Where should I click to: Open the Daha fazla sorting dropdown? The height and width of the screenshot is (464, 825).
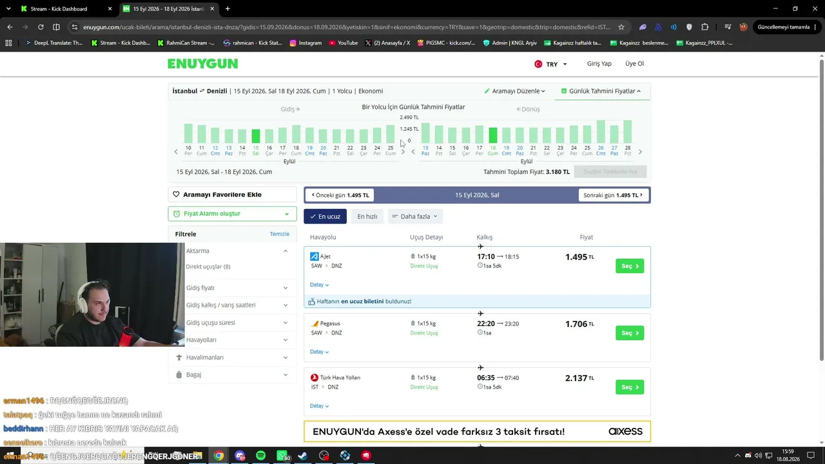tap(414, 217)
